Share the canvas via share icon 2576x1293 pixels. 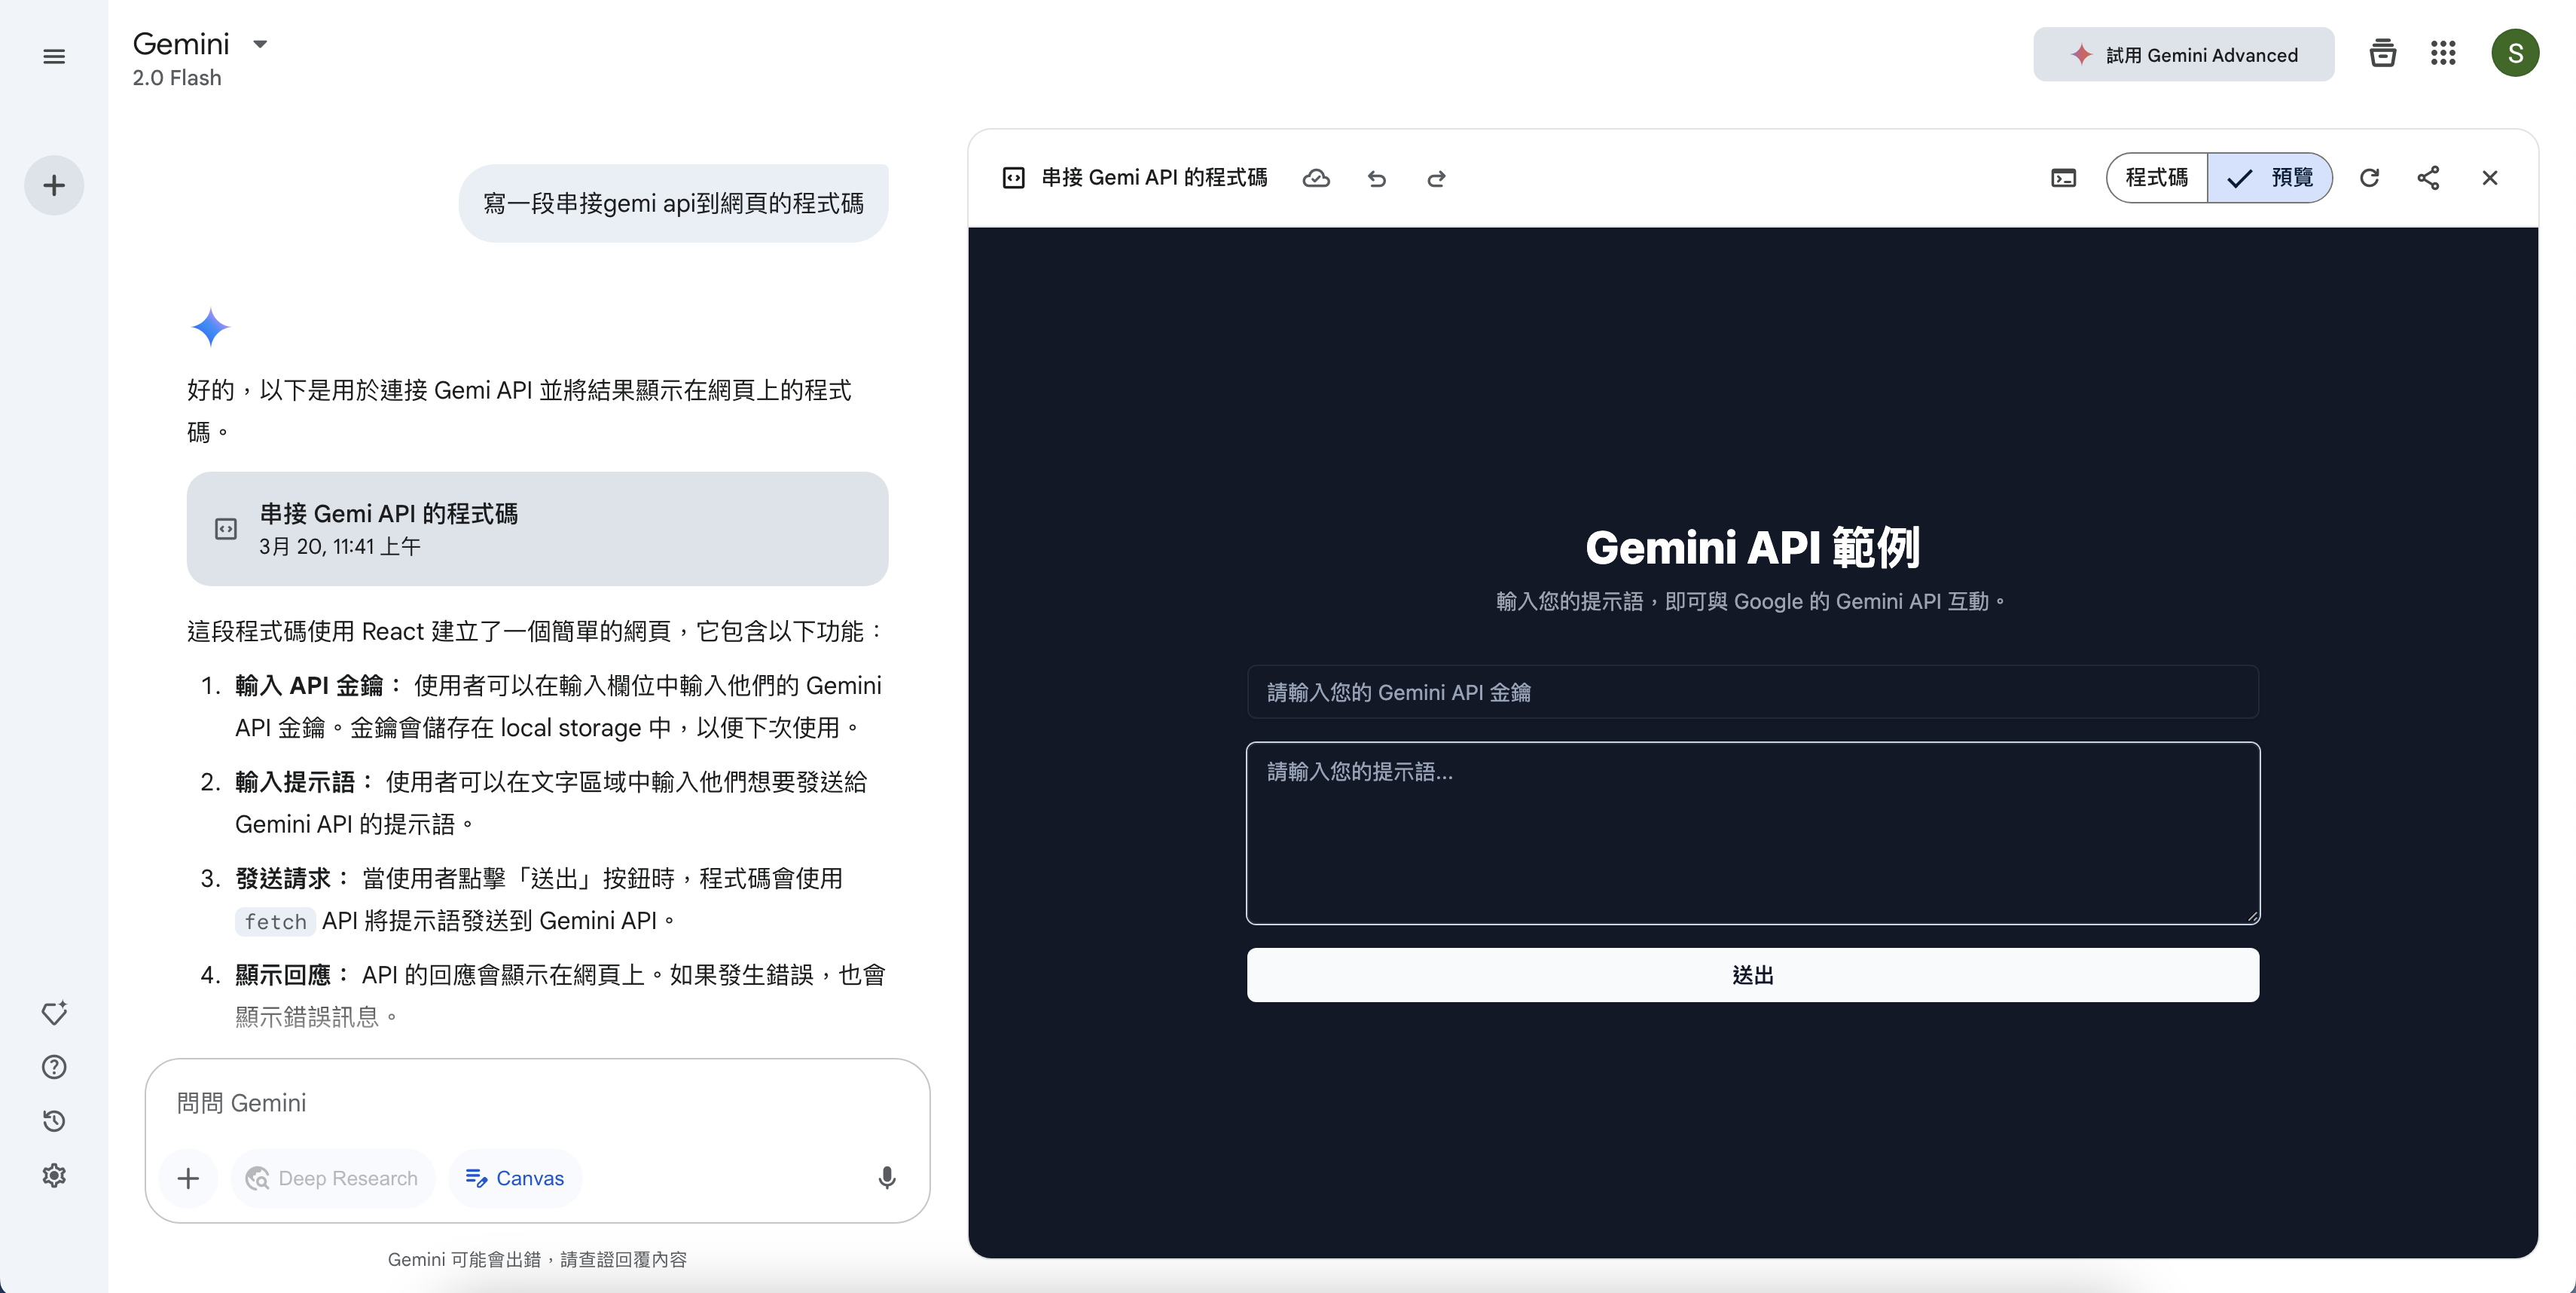pos(2428,178)
